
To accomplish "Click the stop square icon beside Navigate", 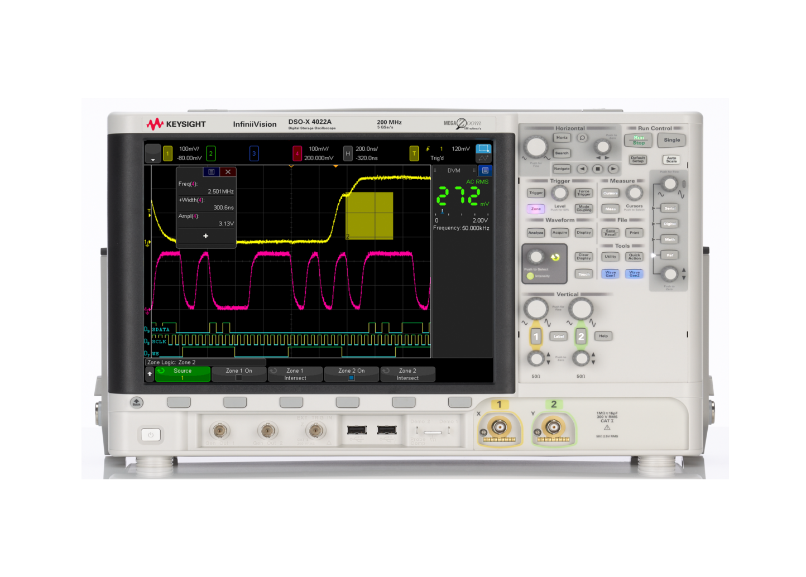I will pos(598,169).
